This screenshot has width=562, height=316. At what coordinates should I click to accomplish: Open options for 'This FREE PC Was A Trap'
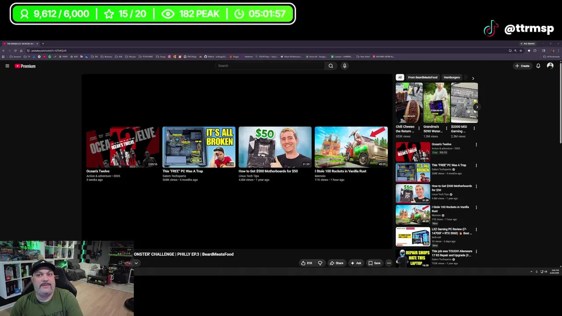[x=476, y=165]
